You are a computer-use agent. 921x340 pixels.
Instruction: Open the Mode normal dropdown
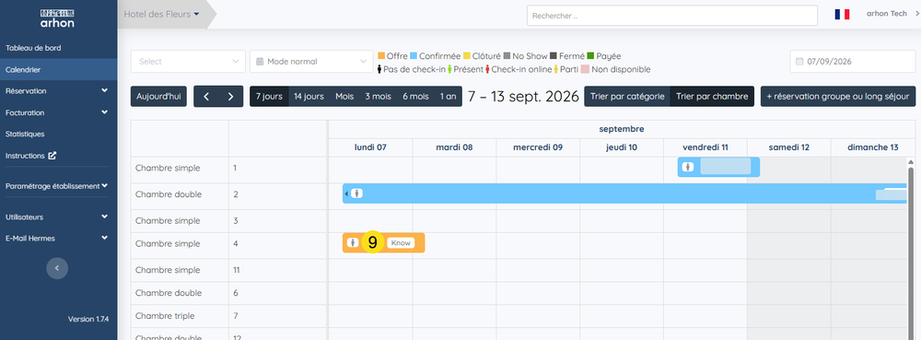click(311, 61)
